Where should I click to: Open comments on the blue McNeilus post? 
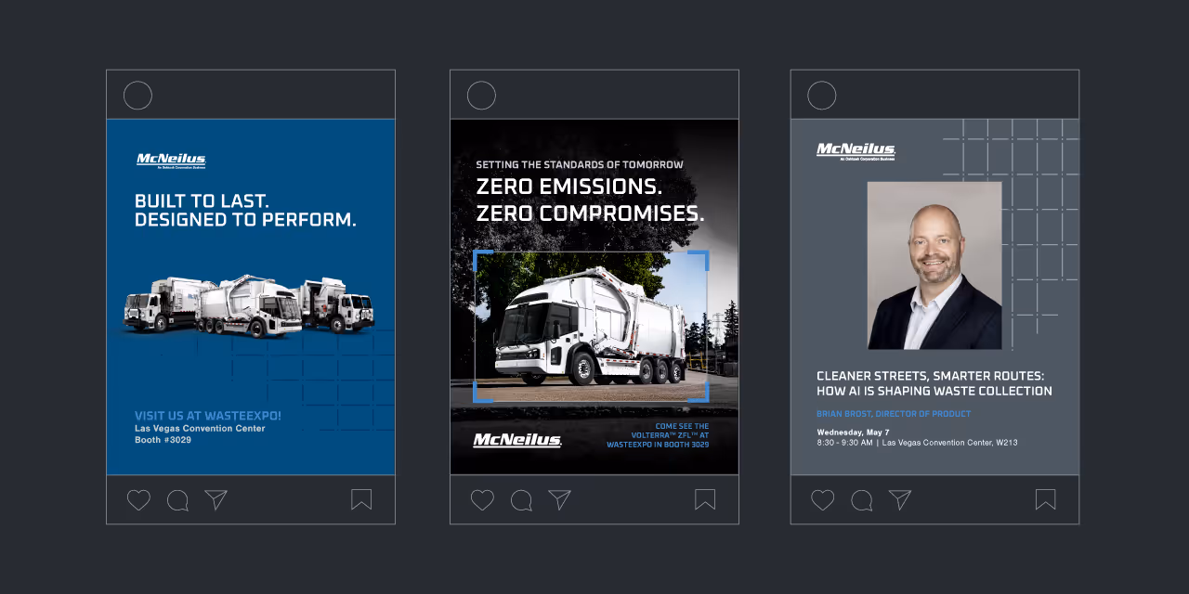(177, 499)
